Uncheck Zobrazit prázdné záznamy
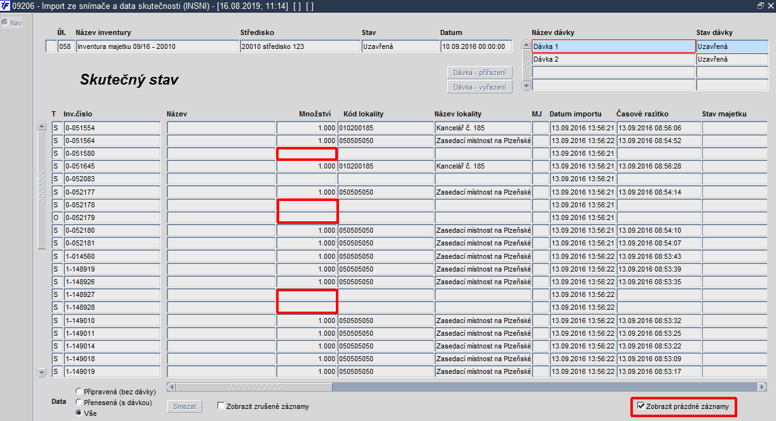 (x=641, y=406)
